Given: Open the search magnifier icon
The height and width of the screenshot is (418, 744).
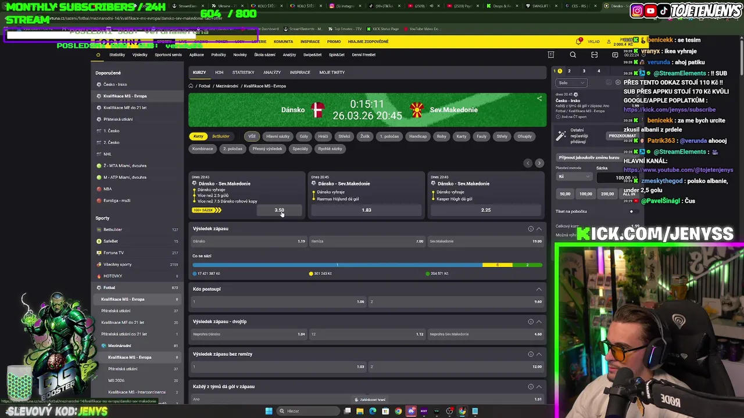Looking at the screenshot, I should coord(573,55).
